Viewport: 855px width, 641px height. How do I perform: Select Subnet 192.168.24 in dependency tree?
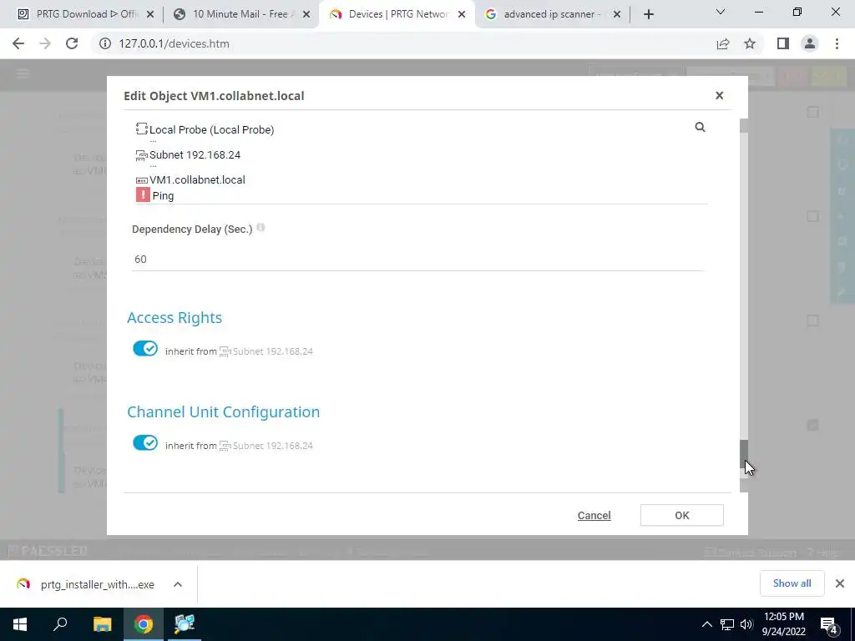195,154
